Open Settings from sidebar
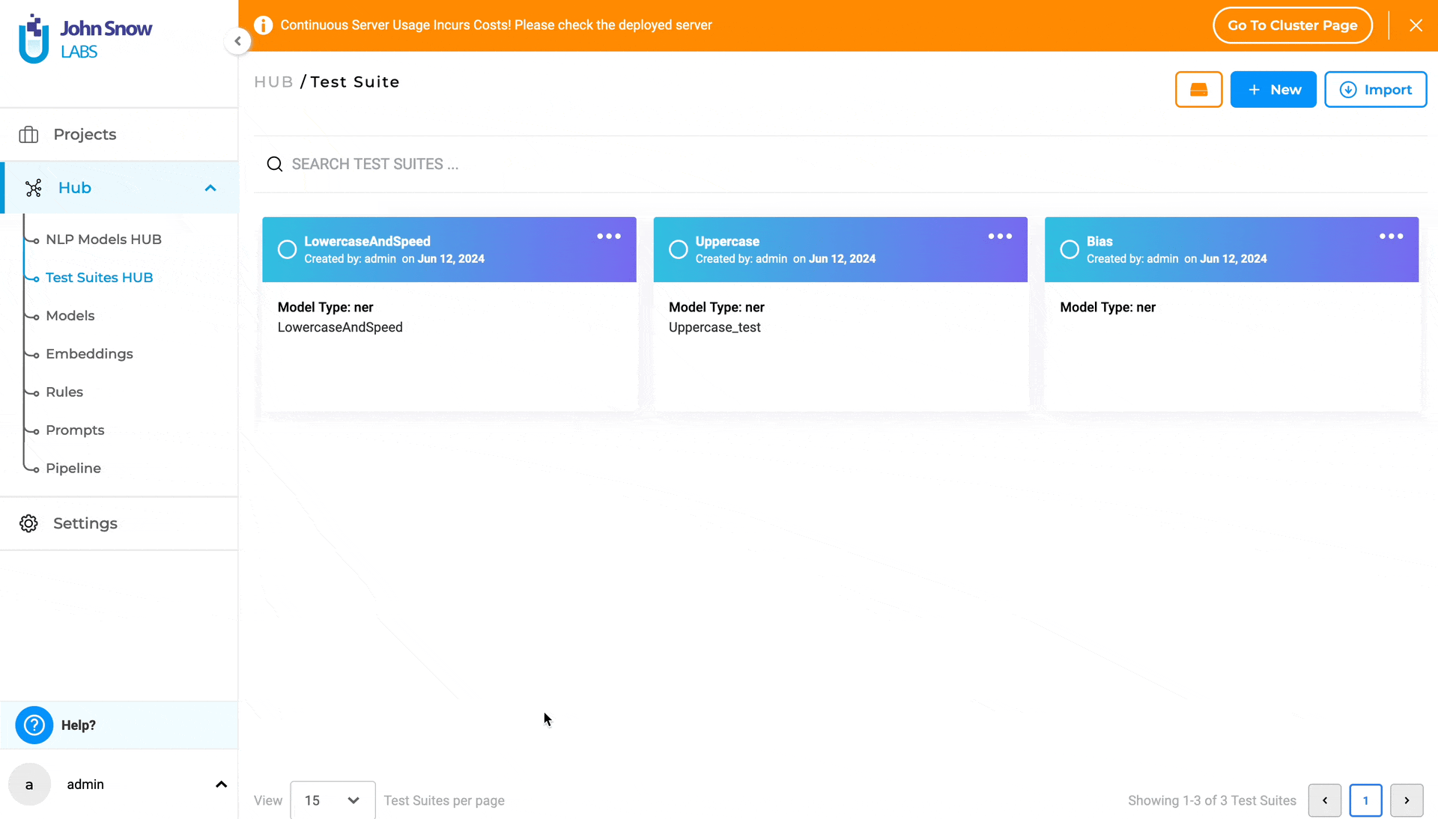 [x=86, y=523]
